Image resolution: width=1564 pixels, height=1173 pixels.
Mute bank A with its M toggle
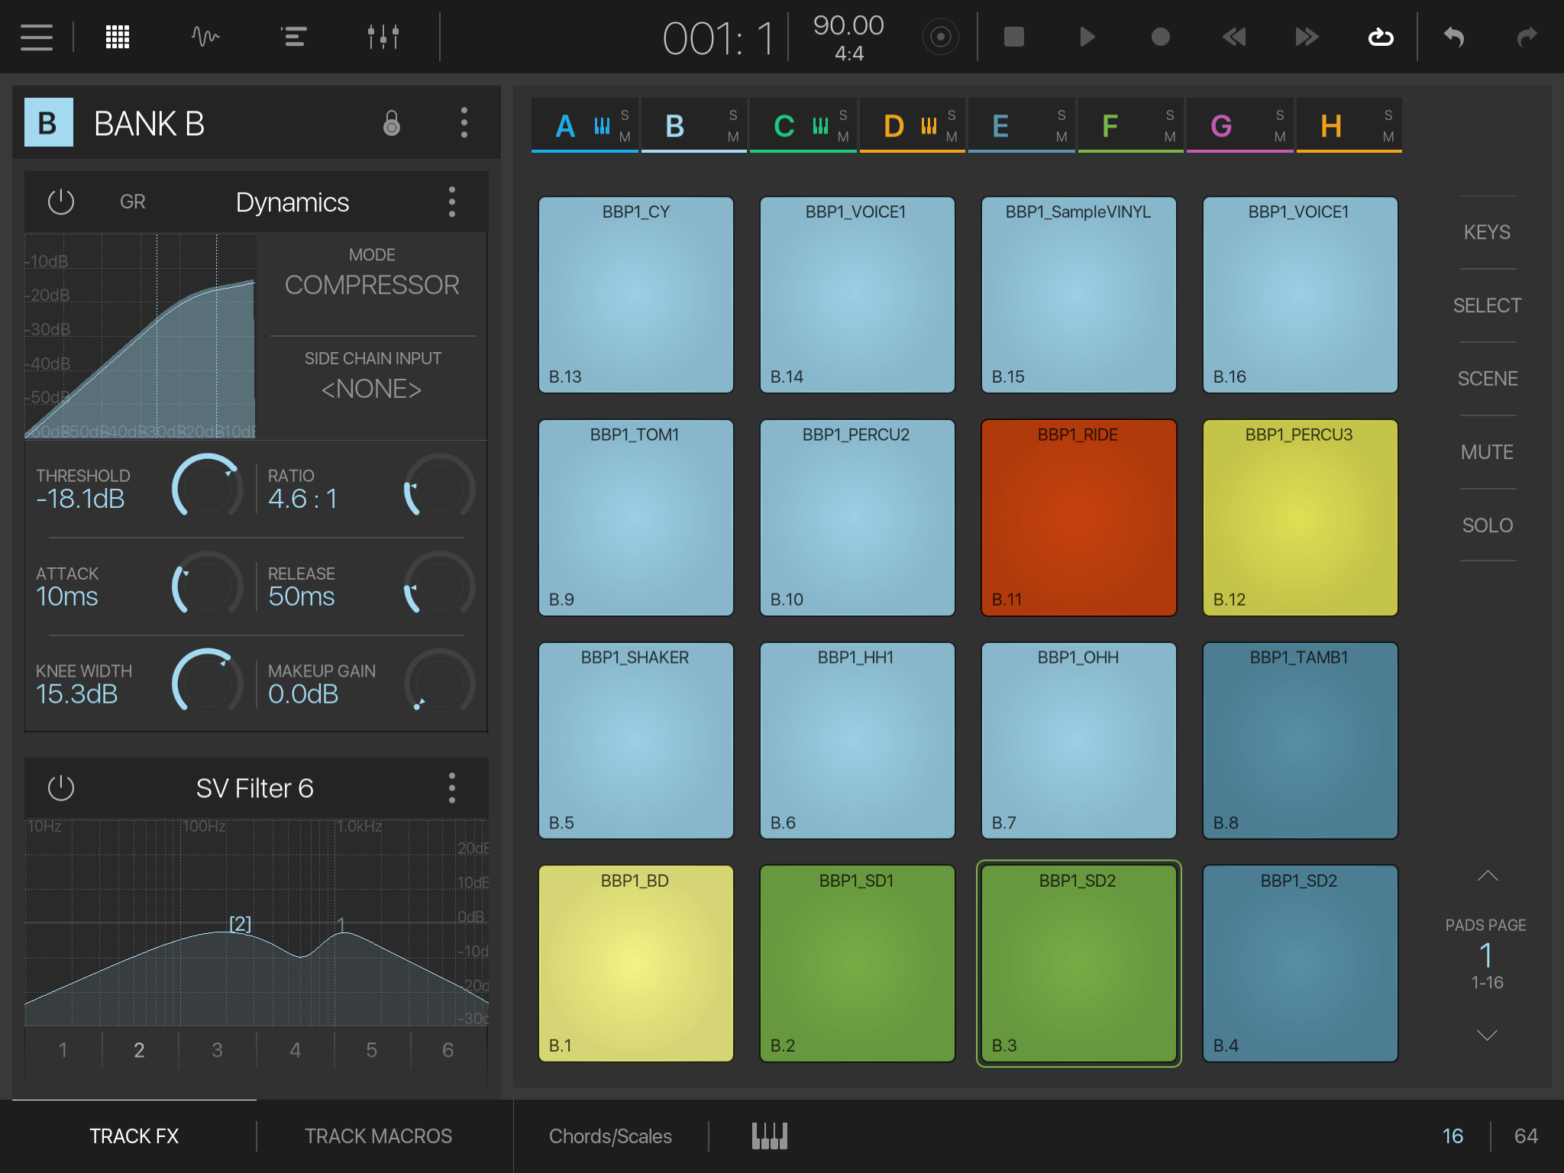[625, 138]
